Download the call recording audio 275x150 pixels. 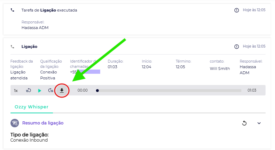pyautogui.click(x=62, y=91)
